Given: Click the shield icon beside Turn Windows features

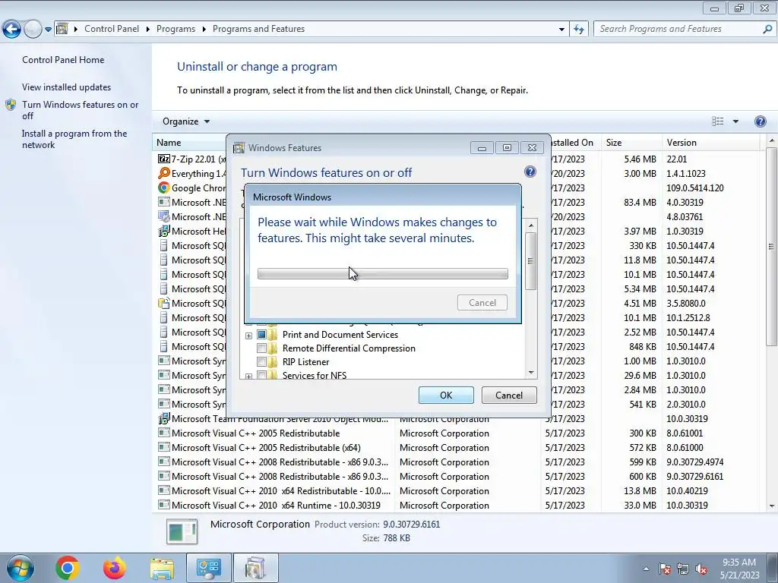Looking at the screenshot, I should (11, 105).
